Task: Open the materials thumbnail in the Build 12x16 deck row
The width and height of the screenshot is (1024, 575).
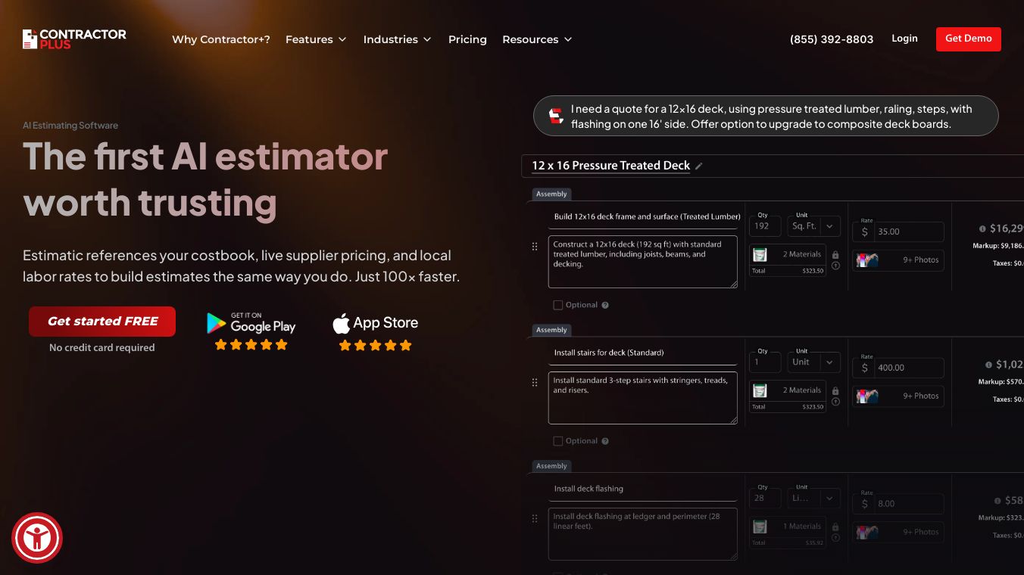Action: click(760, 254)
